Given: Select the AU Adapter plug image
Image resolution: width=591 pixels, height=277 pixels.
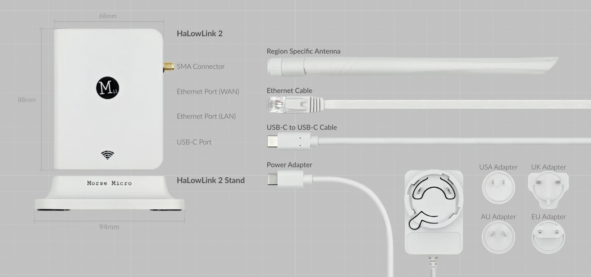Looking at the screenshot, I should [x=498, y=237].
